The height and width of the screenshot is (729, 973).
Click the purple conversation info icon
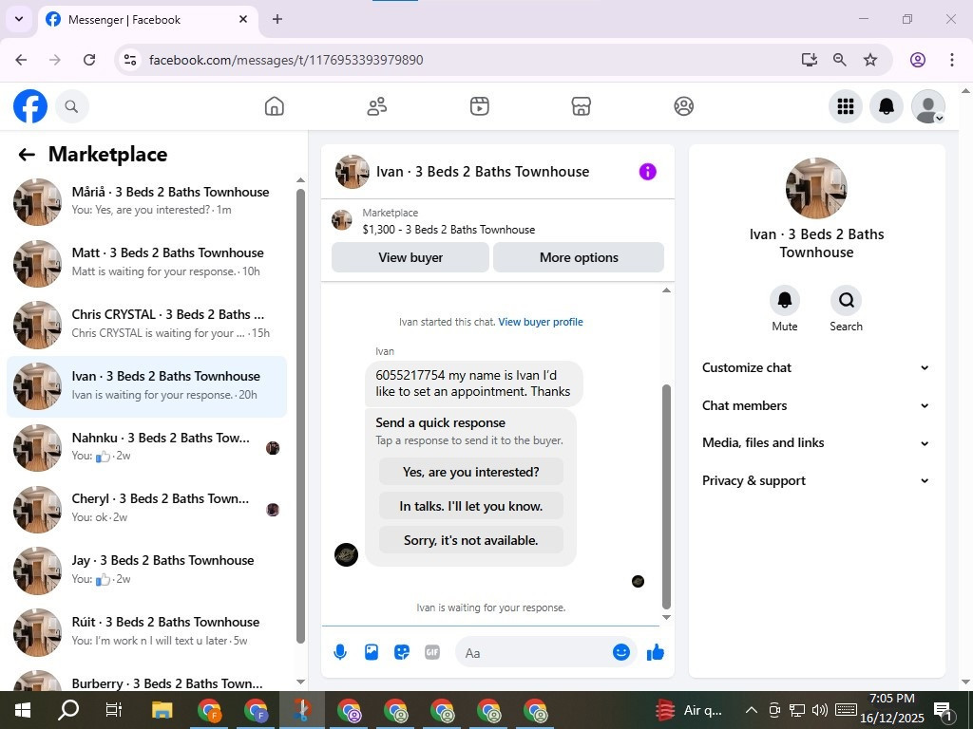click(x=647, y=172)
